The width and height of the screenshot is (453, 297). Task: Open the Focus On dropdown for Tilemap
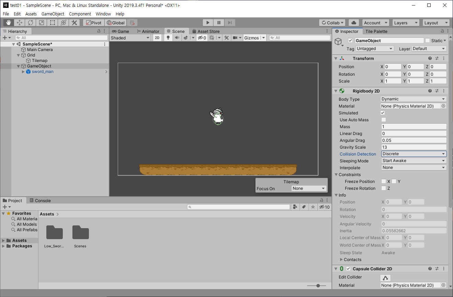pos(308,188)
